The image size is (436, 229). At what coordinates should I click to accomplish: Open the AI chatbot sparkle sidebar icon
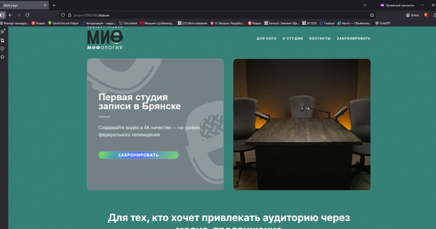(2, 32)
